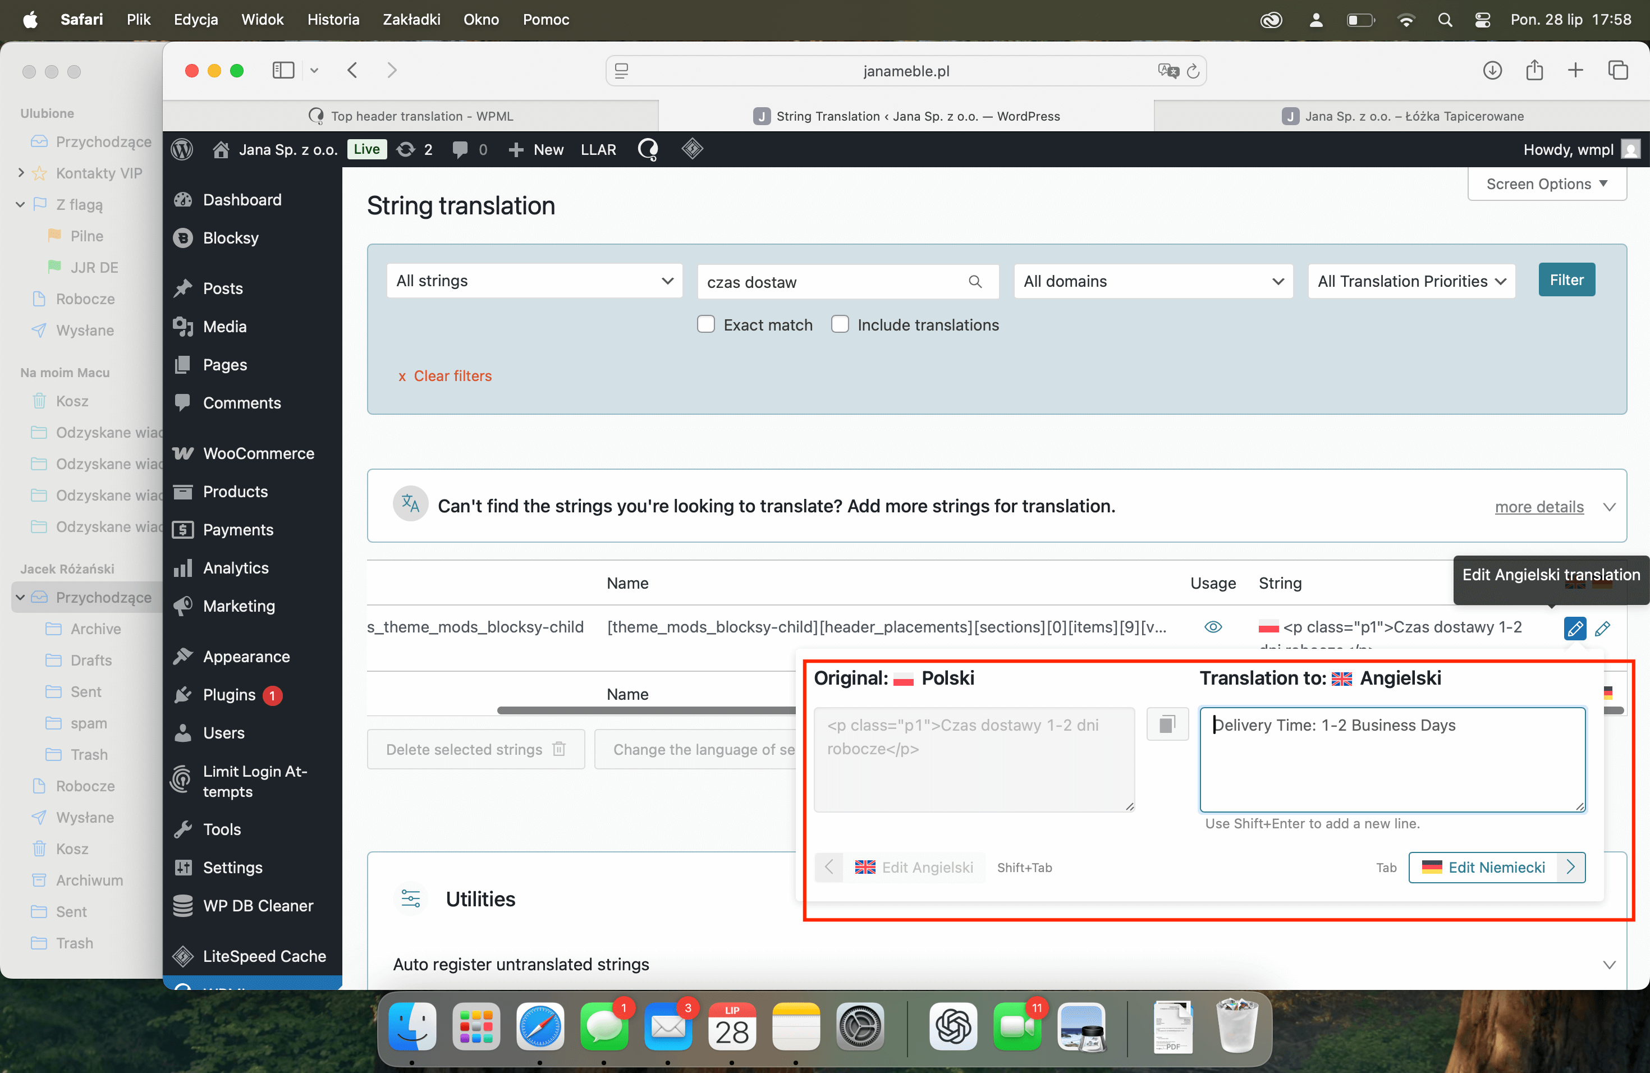This screenshot has height=1073, width=1650.
Task: Open the All domains dropdown
Action: pyautogui.click(x=1153, y=281)
